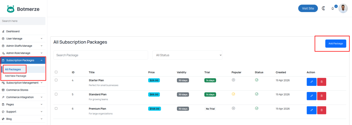Image resolution: width=352 pixels, height=125 pixels.
Task: Expand the Subscription Management chevron
Action: click(42, 83)
